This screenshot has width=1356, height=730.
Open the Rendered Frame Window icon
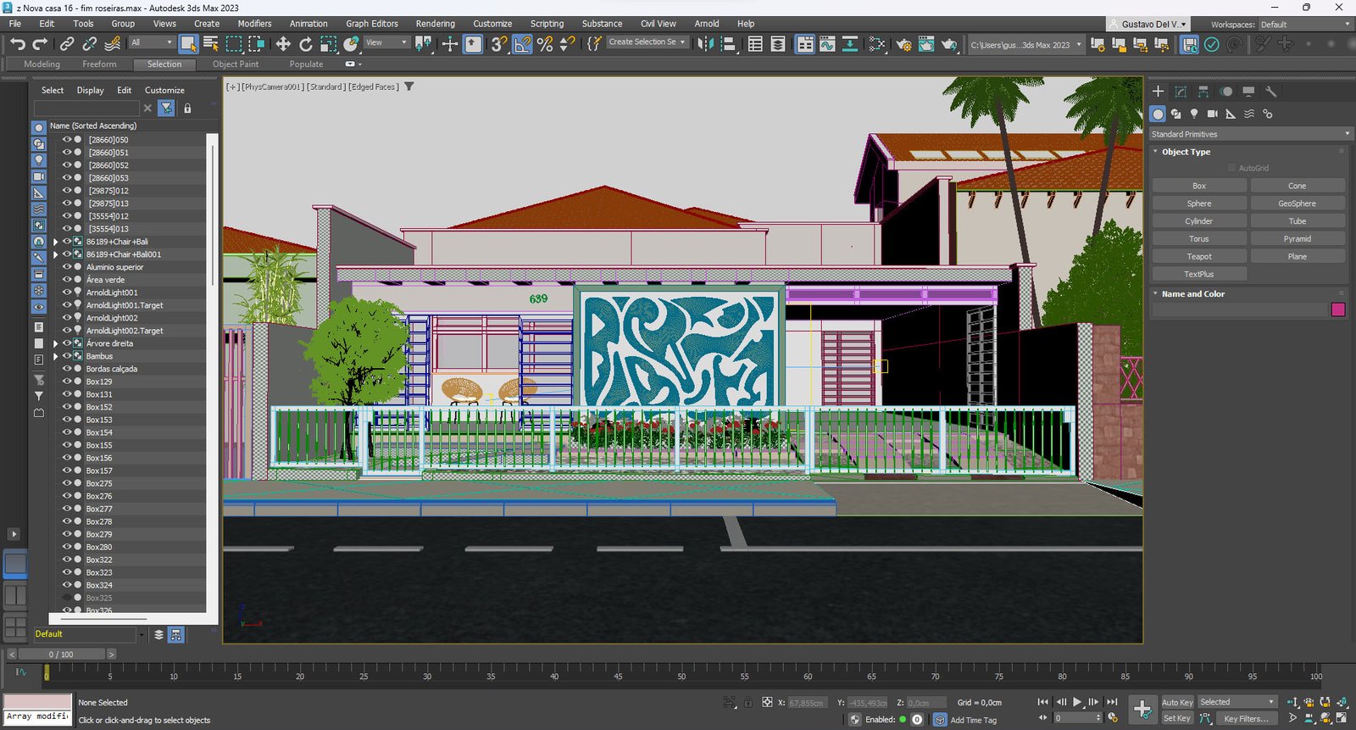pos(926,44)
